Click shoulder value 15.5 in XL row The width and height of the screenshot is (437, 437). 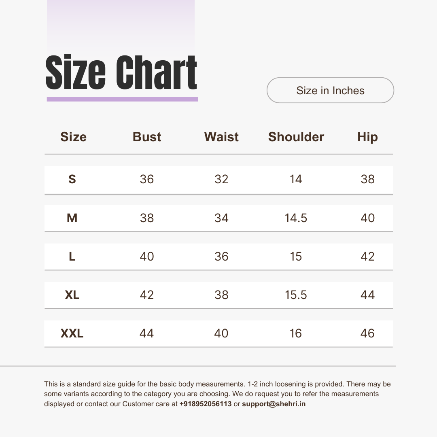296,295
